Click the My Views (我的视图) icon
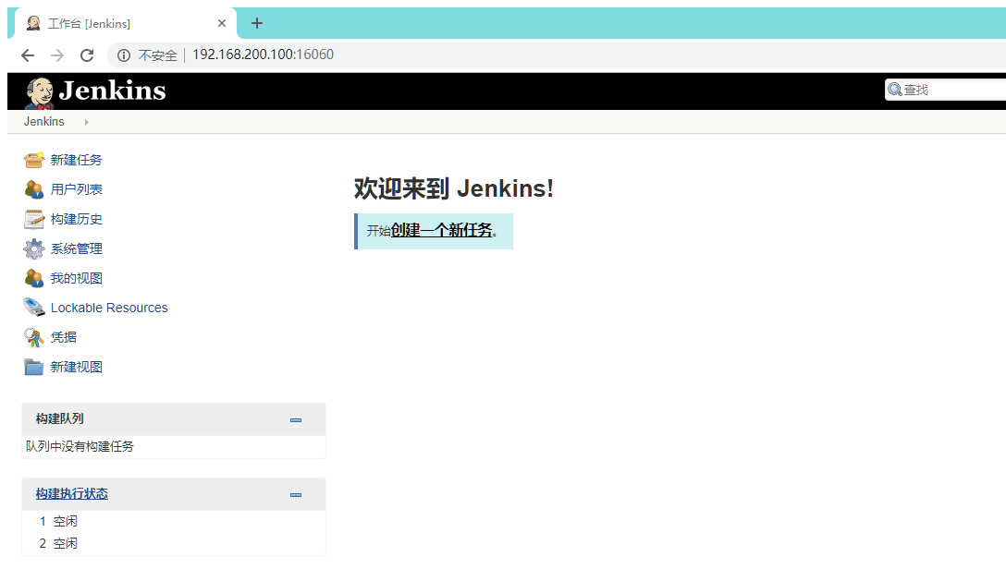Image resolution: width=1006 pixels, height=569 pixels. 33,278
